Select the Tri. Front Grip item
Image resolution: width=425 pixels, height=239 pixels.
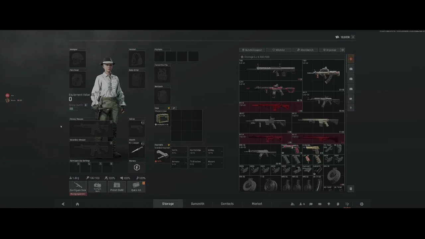pos(329,149)
